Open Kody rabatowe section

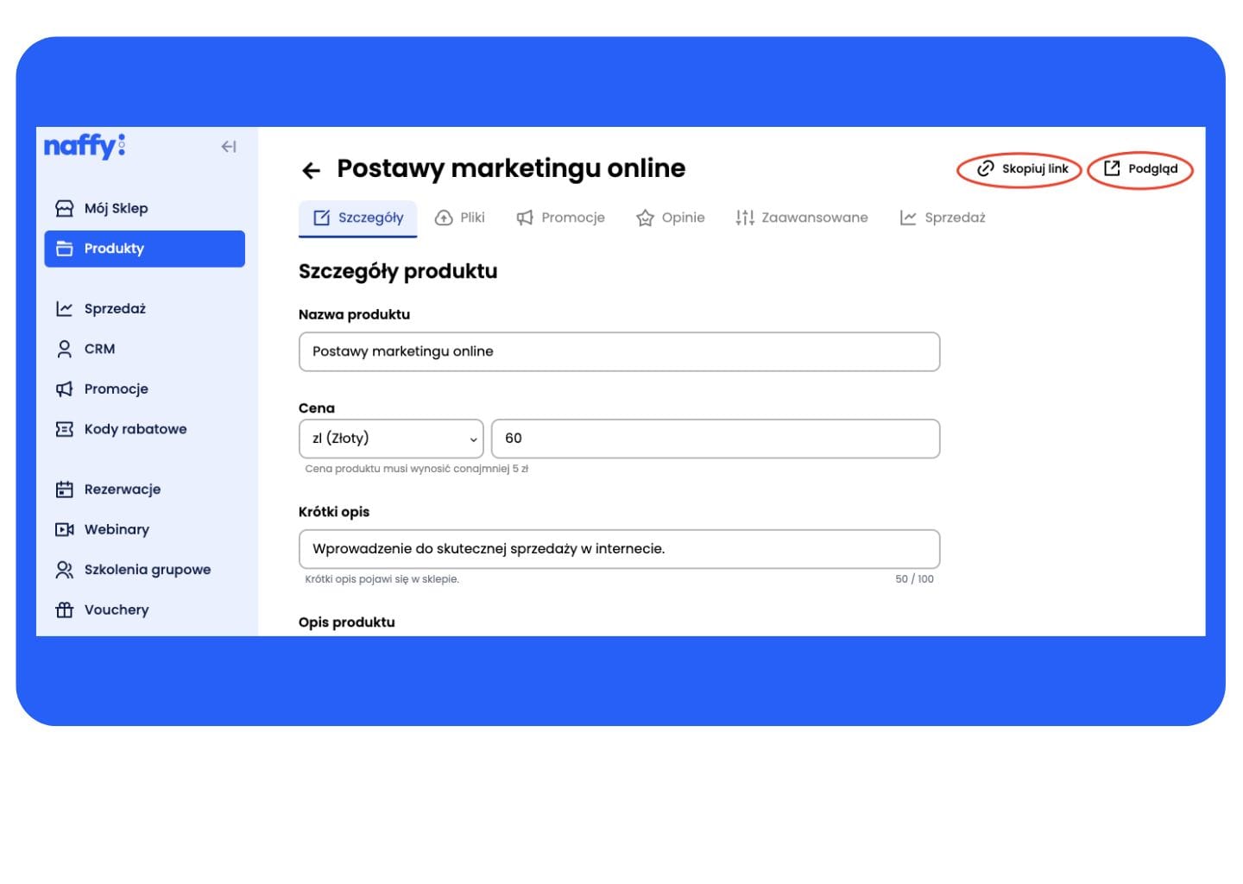(144, 429)
